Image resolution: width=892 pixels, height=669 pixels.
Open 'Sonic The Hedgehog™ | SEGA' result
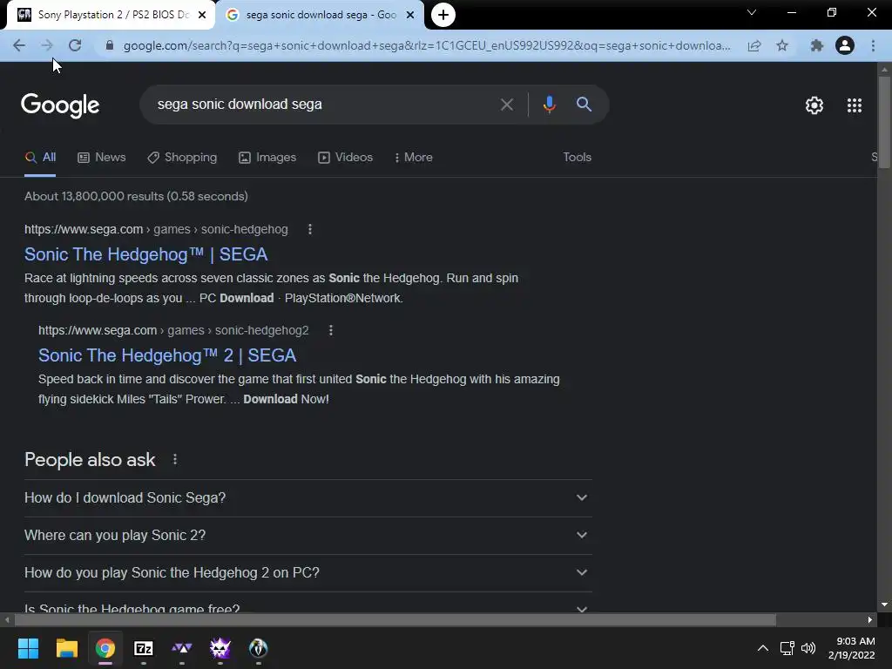click(145, 254)
